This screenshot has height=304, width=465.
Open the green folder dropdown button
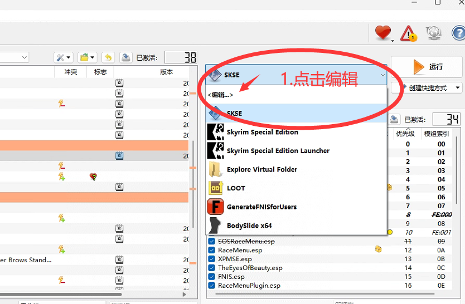coord(87,57)
